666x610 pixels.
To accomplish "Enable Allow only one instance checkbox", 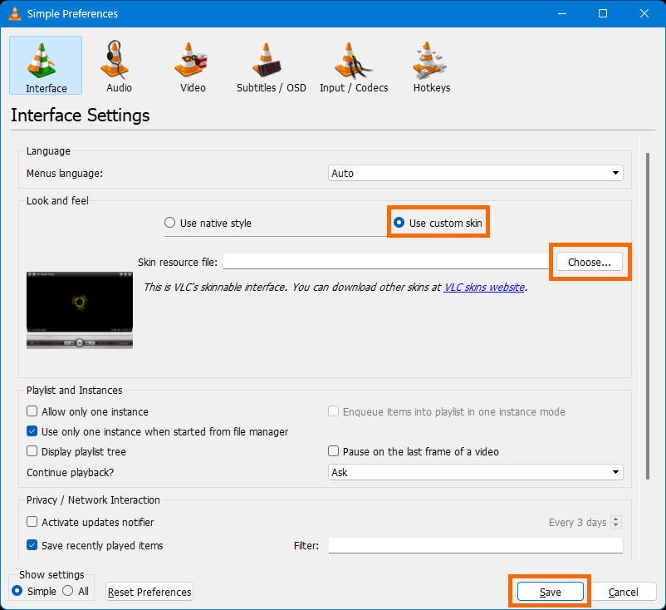I will pyautogui.click(x=32, y=411).
